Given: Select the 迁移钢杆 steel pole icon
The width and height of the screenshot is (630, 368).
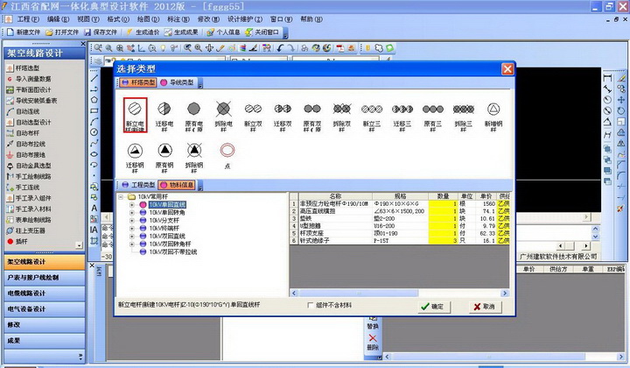Looking at the screenshot, I should (x=135, y=157).
